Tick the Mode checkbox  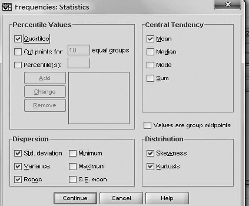150,65
